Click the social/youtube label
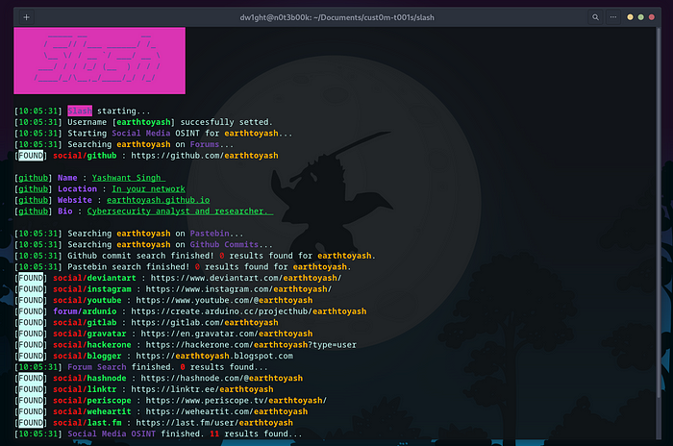The width and height of the screenshot is (673, 446). click(x=87, y=300)
